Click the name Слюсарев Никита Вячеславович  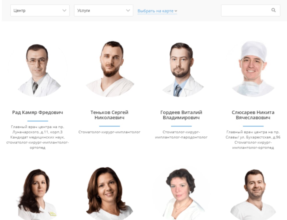253,115
